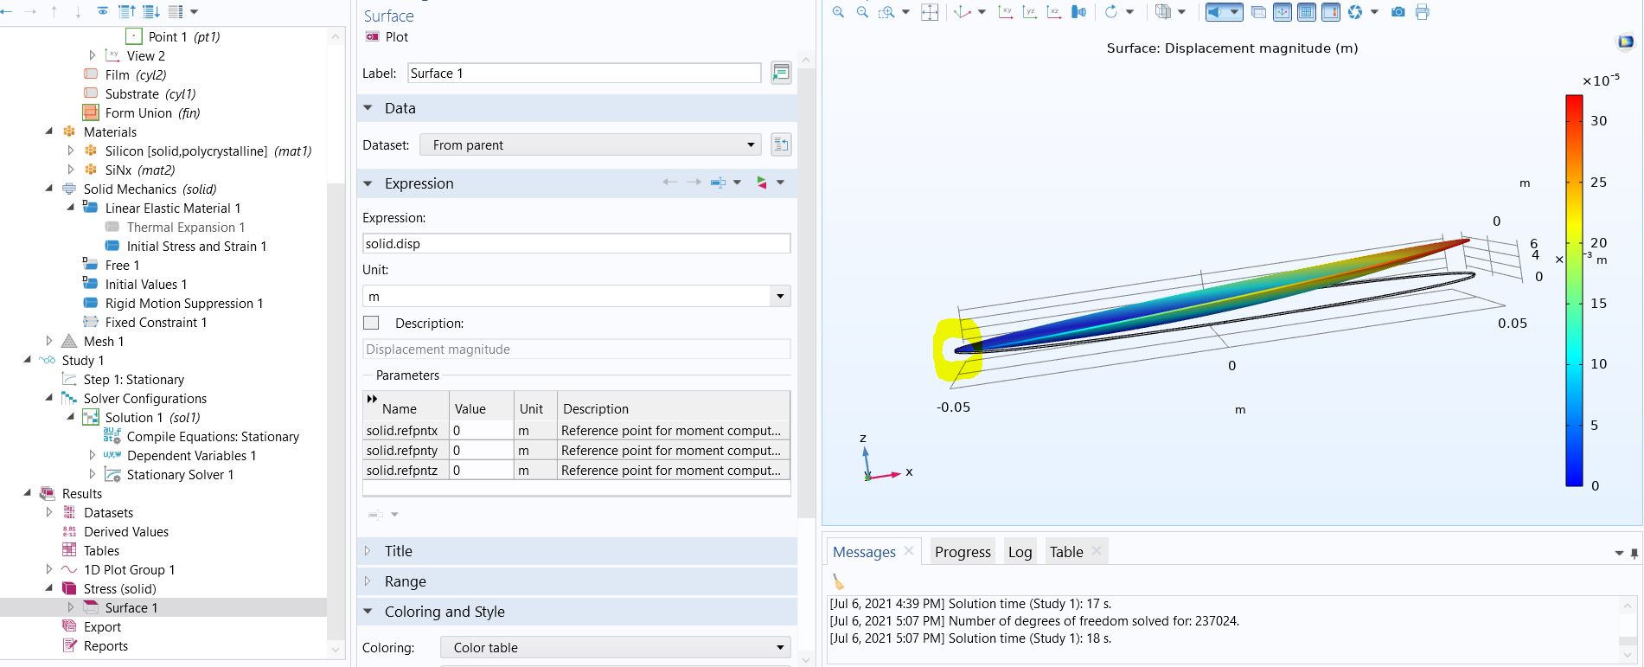Expand the Title section
Screen dimensions: 1644x667
(398, 551)
